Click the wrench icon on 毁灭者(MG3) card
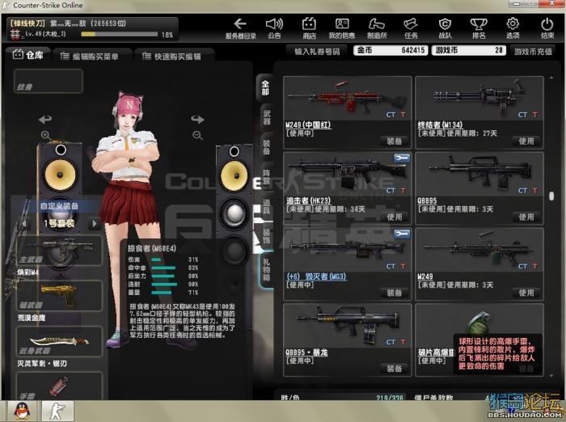 click(x=402, y=234)
